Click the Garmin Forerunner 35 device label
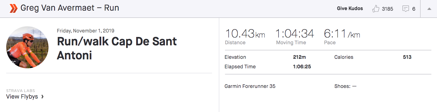The width and height of the screenshot is (437, 112). pos(250,86)
